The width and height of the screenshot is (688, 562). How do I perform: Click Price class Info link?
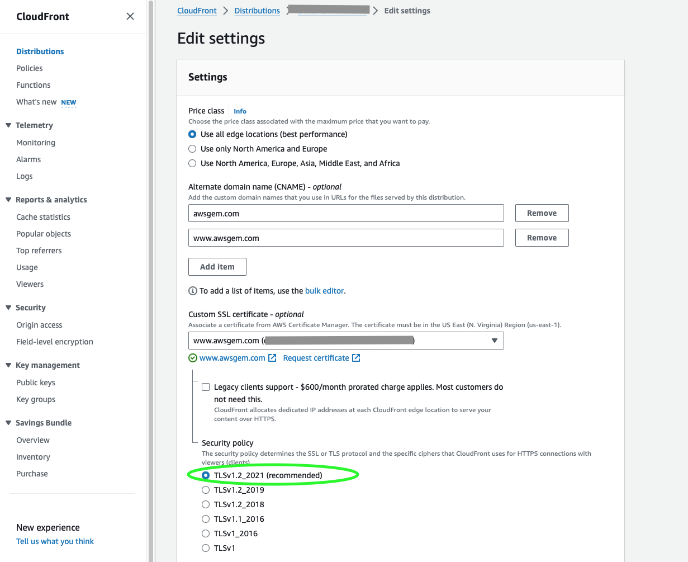click(240, 111)
